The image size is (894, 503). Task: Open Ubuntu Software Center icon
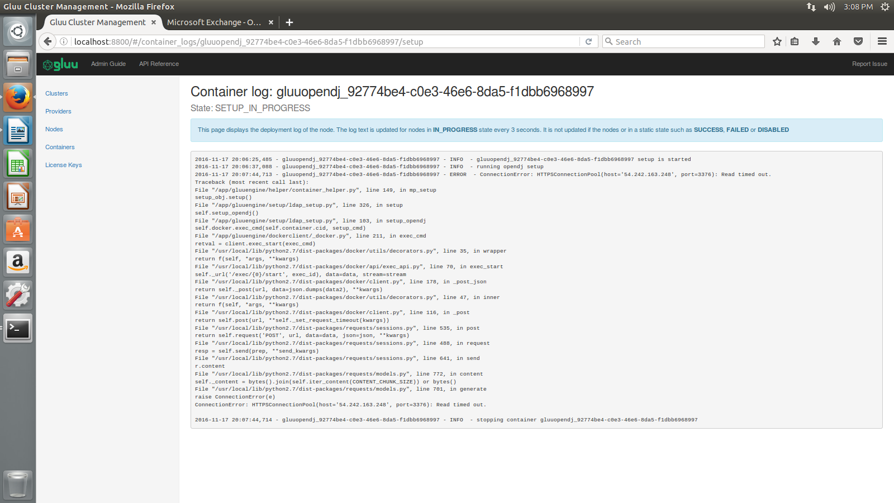(18, 229)
